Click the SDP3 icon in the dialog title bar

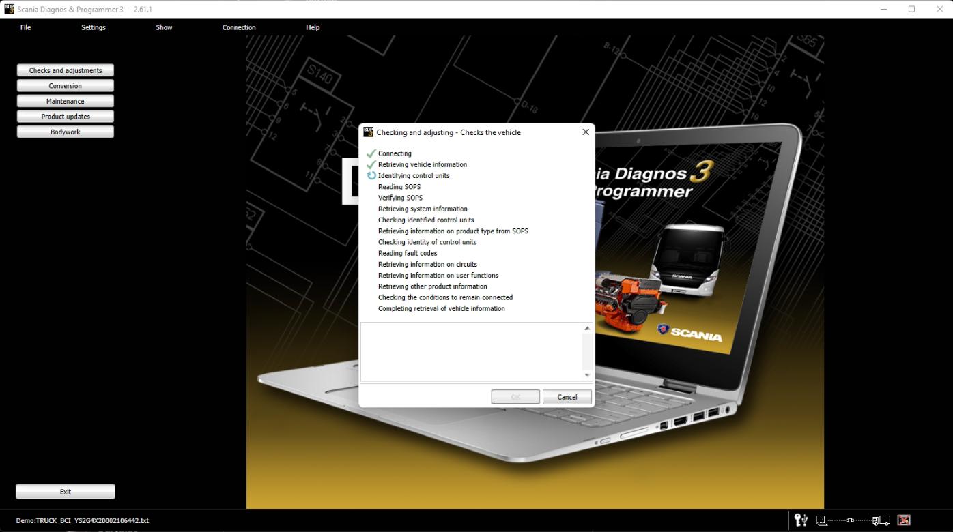[369, 132]
